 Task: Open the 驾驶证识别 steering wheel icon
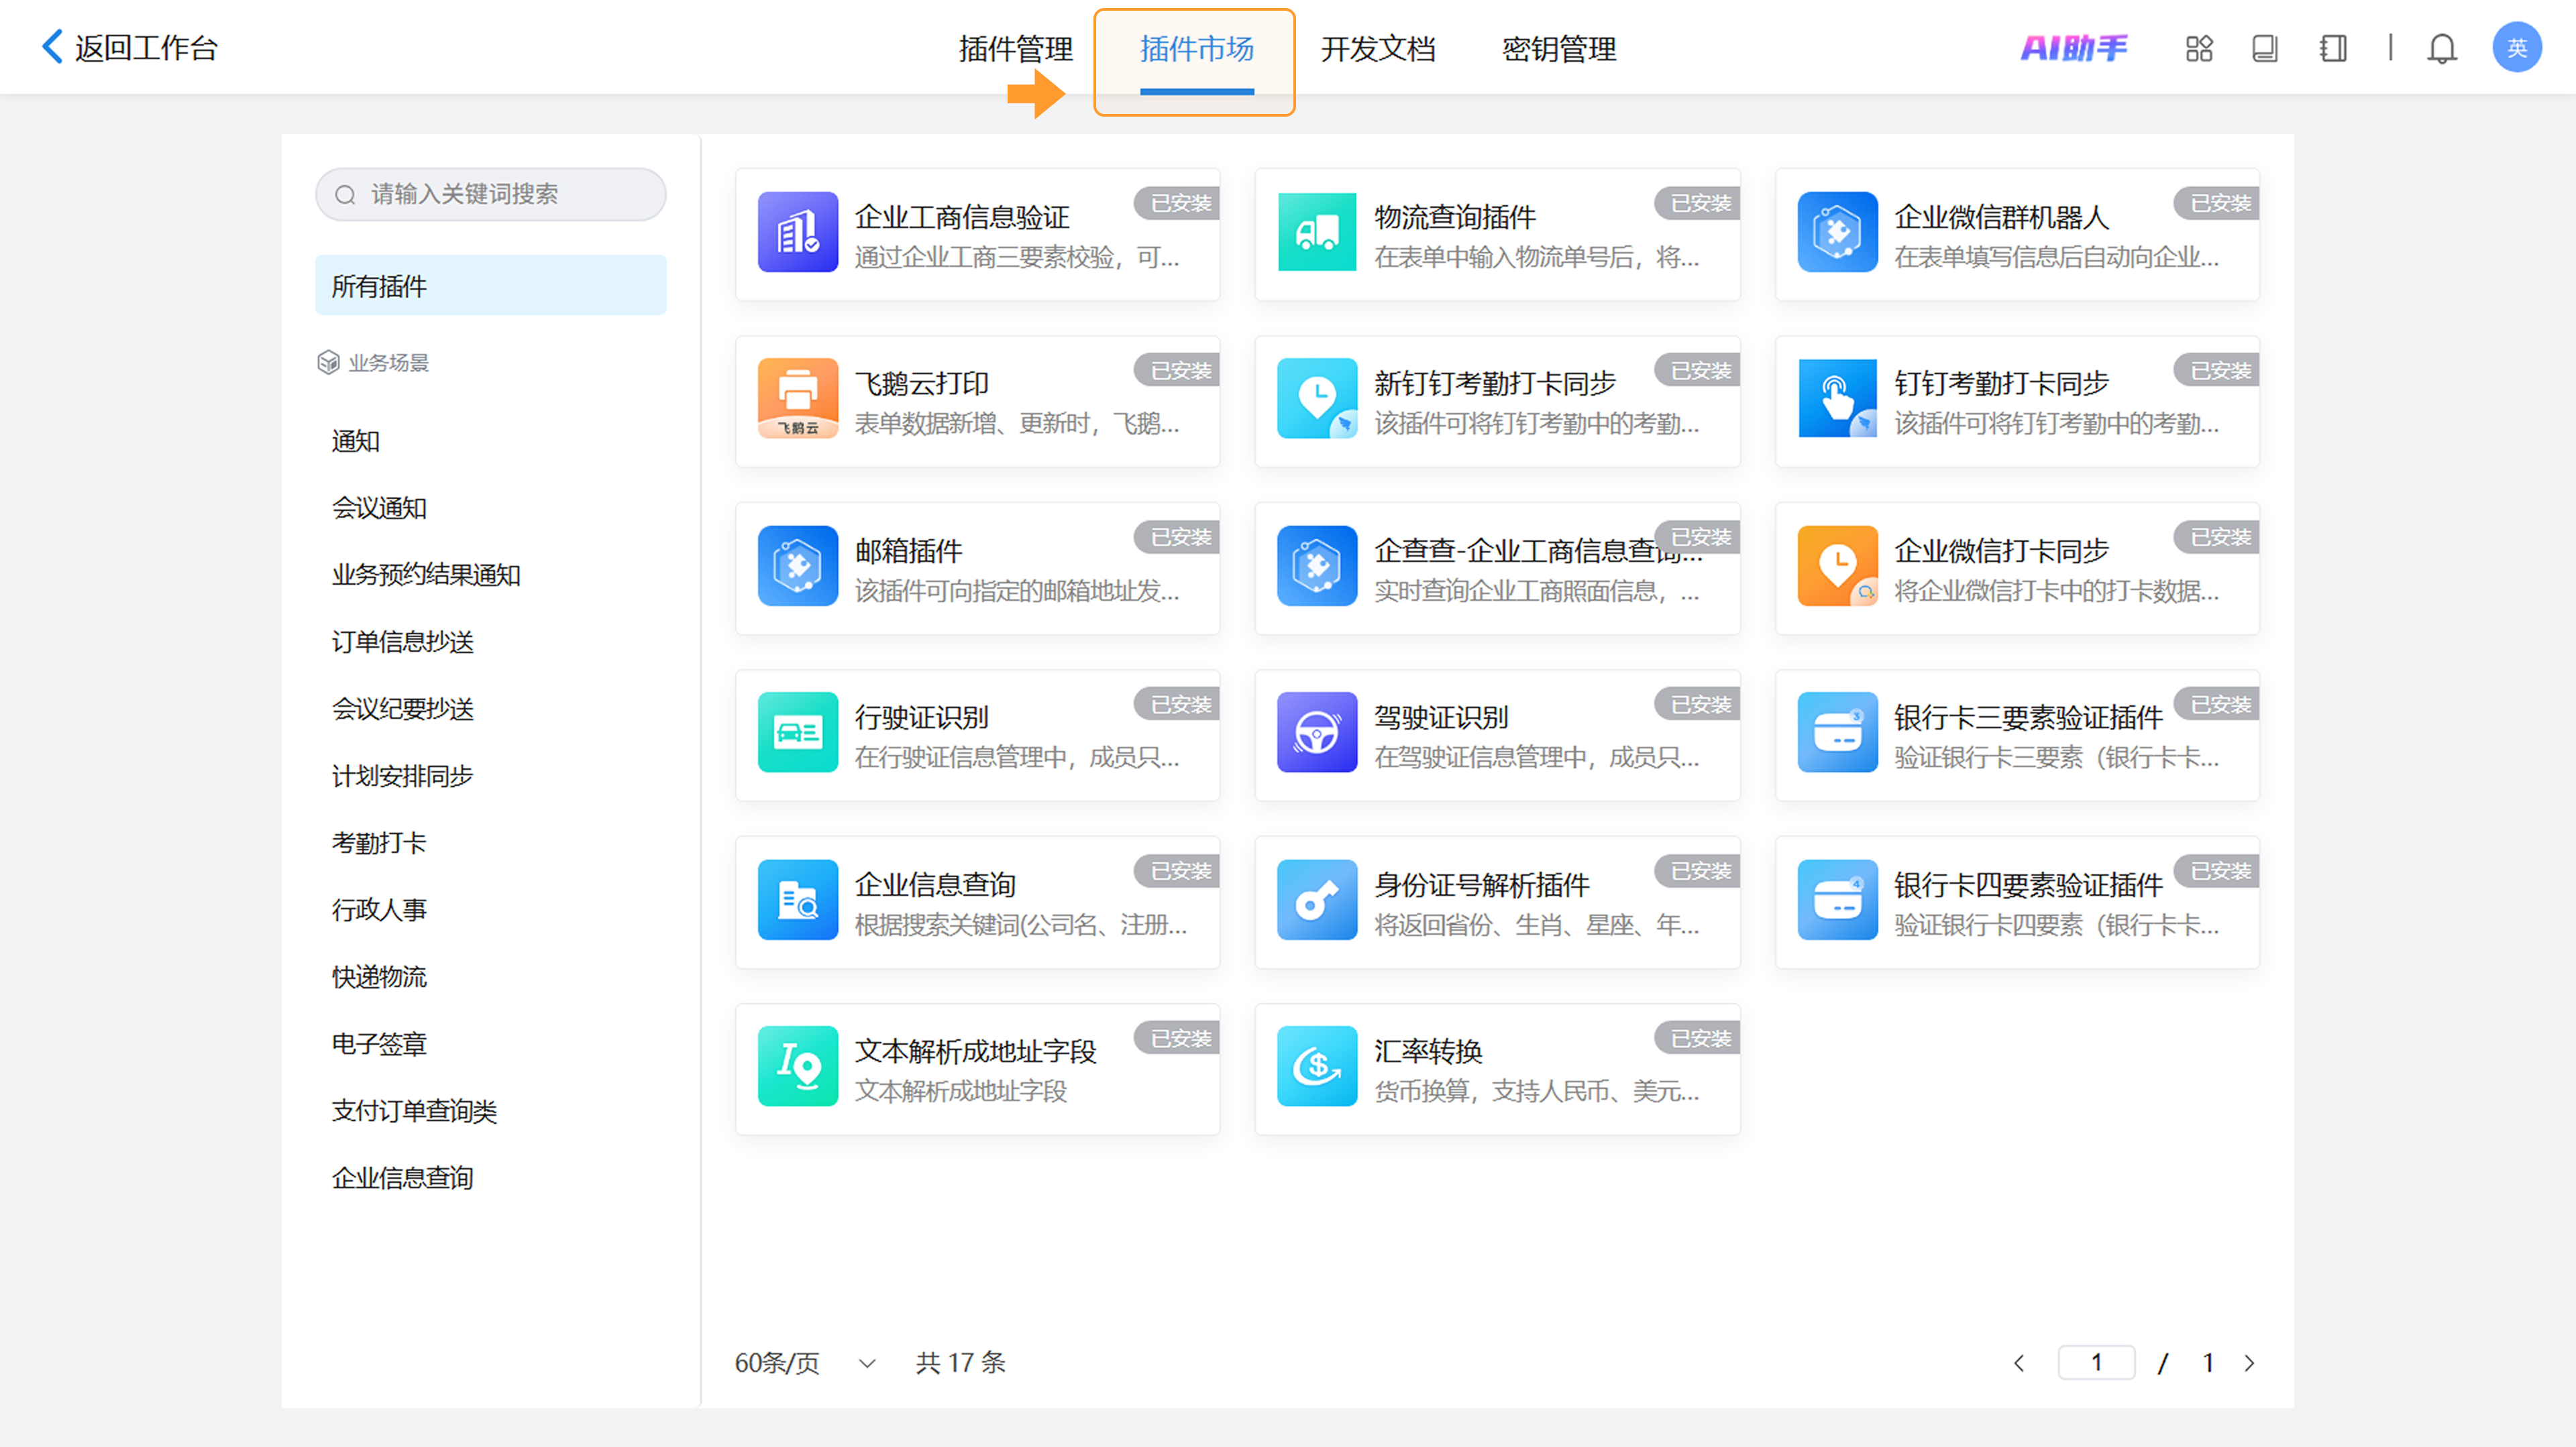tap(1316, 732)
